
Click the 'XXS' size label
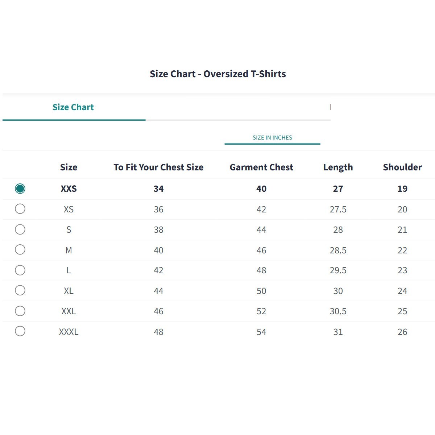pos(69,189)
